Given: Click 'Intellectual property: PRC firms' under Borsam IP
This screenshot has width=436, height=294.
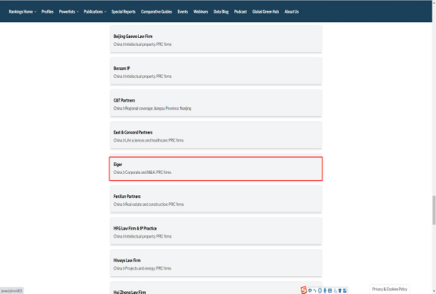Looking at the screenshot, I should (148, 77).
